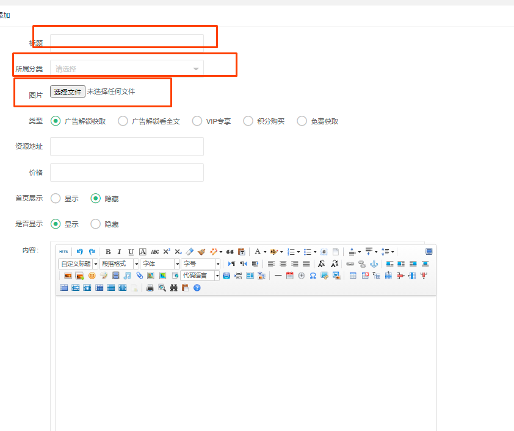Apply subscript formatting

[178, 252]
